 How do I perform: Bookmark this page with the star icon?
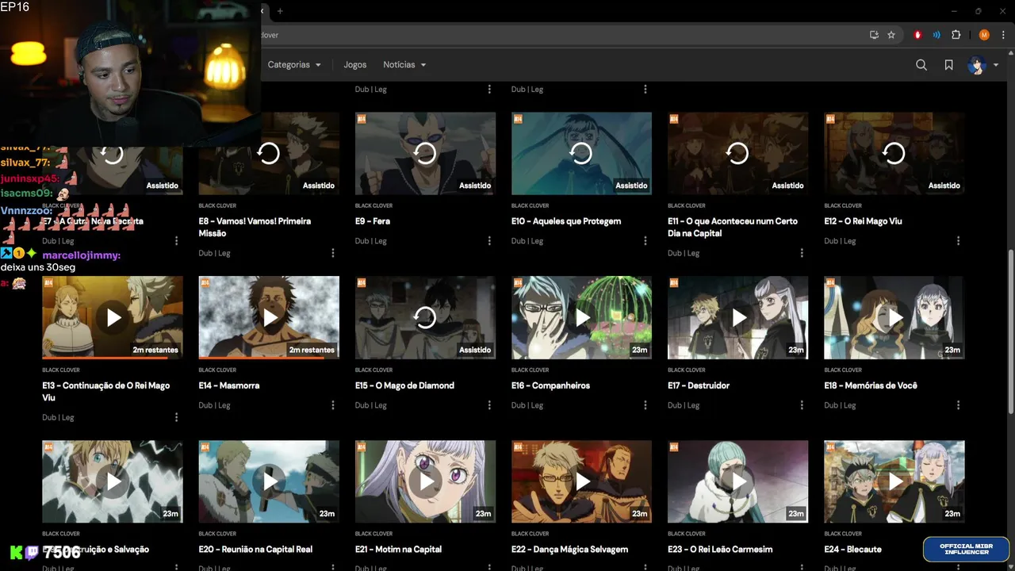(891, 35)
